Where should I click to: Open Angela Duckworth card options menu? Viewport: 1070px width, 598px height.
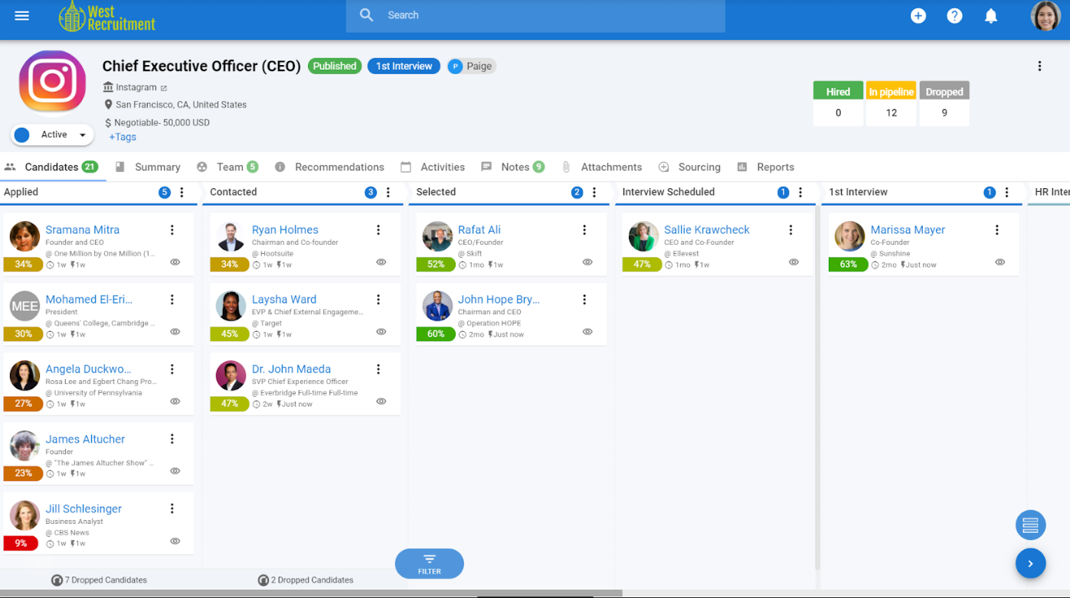172,369
